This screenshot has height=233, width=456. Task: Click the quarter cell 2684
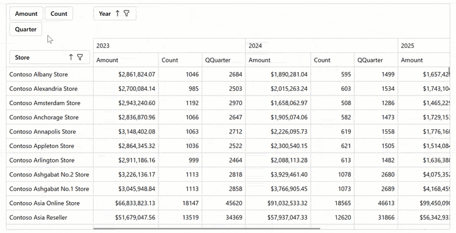pyautogui.click(x=224, y=74)
